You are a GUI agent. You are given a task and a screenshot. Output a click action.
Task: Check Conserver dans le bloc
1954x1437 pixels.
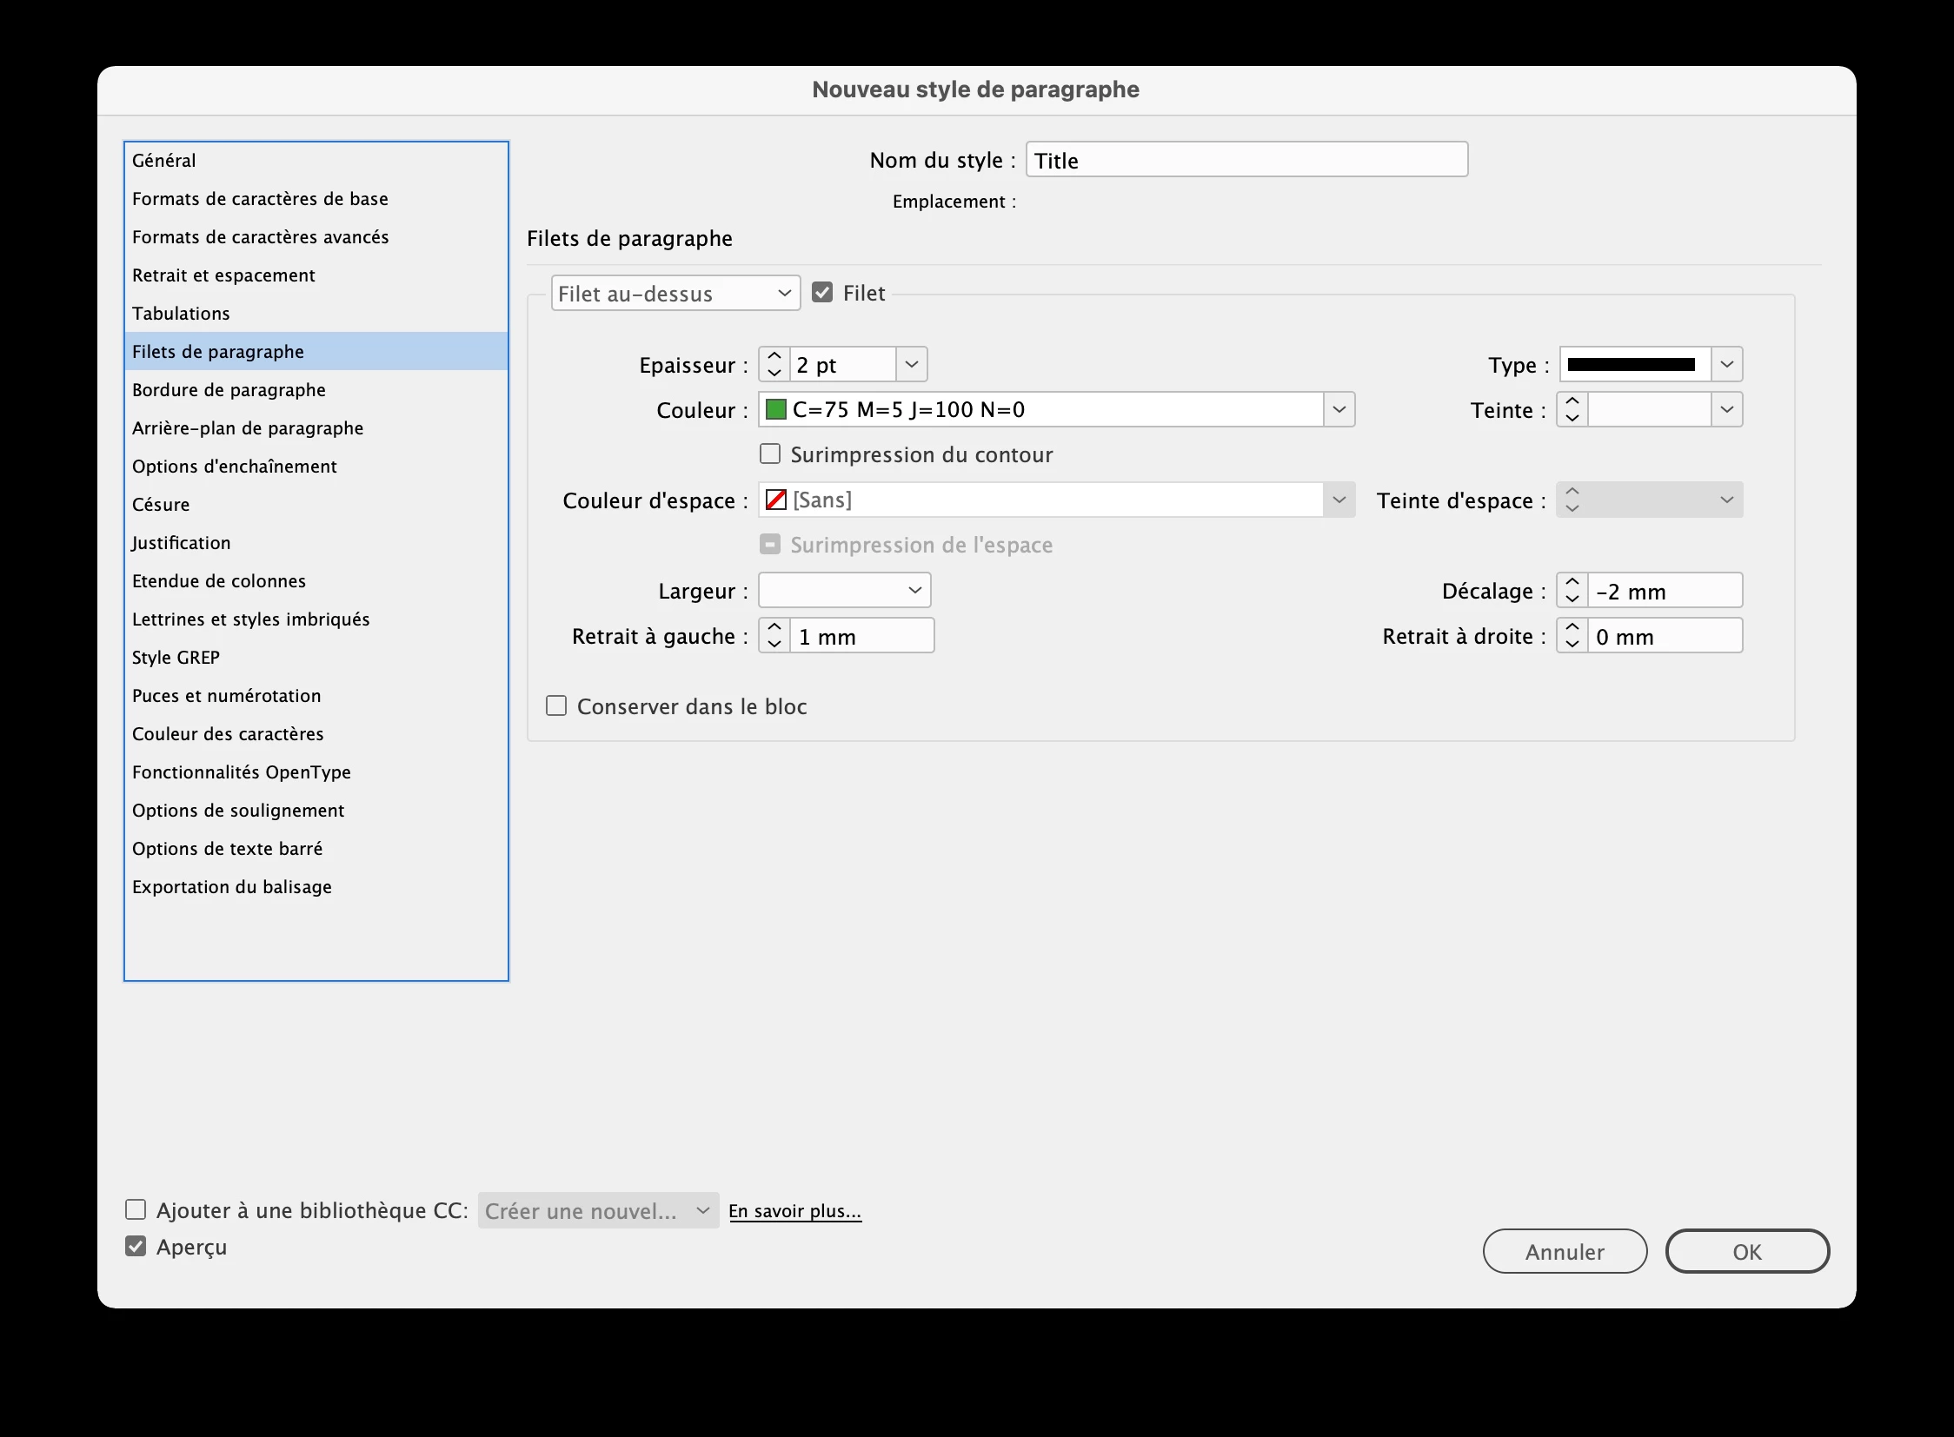coord(556,705)
